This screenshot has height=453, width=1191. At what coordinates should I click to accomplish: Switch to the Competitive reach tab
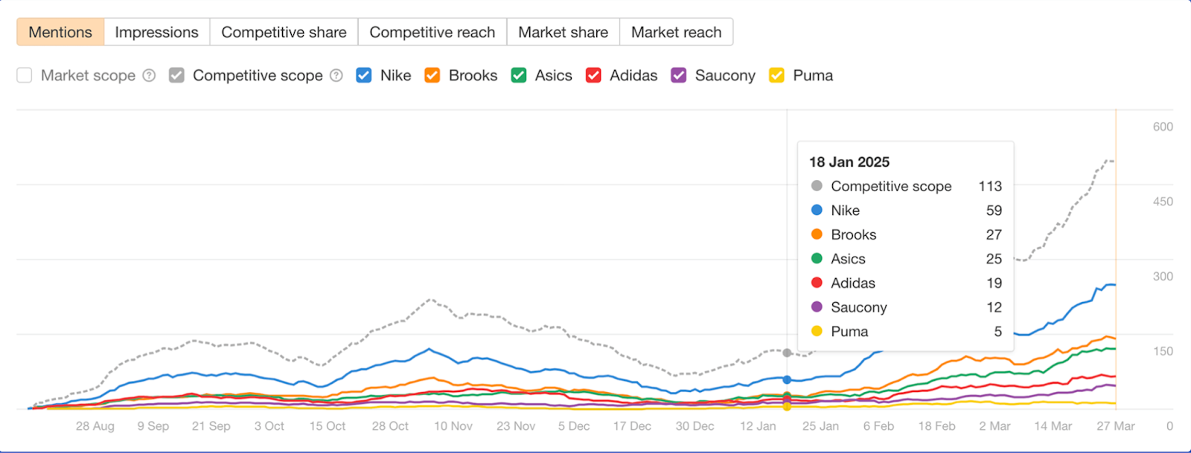pyautogui.click(x=432, y=32)
